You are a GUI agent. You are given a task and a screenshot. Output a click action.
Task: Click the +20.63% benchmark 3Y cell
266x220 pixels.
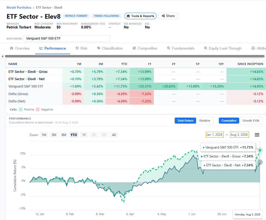tap(166, 86)
